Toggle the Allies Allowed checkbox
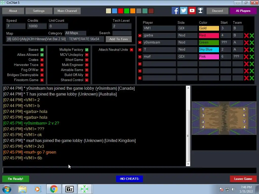The height and width of the screenshot is (194, 259). (x=42, y=55)
